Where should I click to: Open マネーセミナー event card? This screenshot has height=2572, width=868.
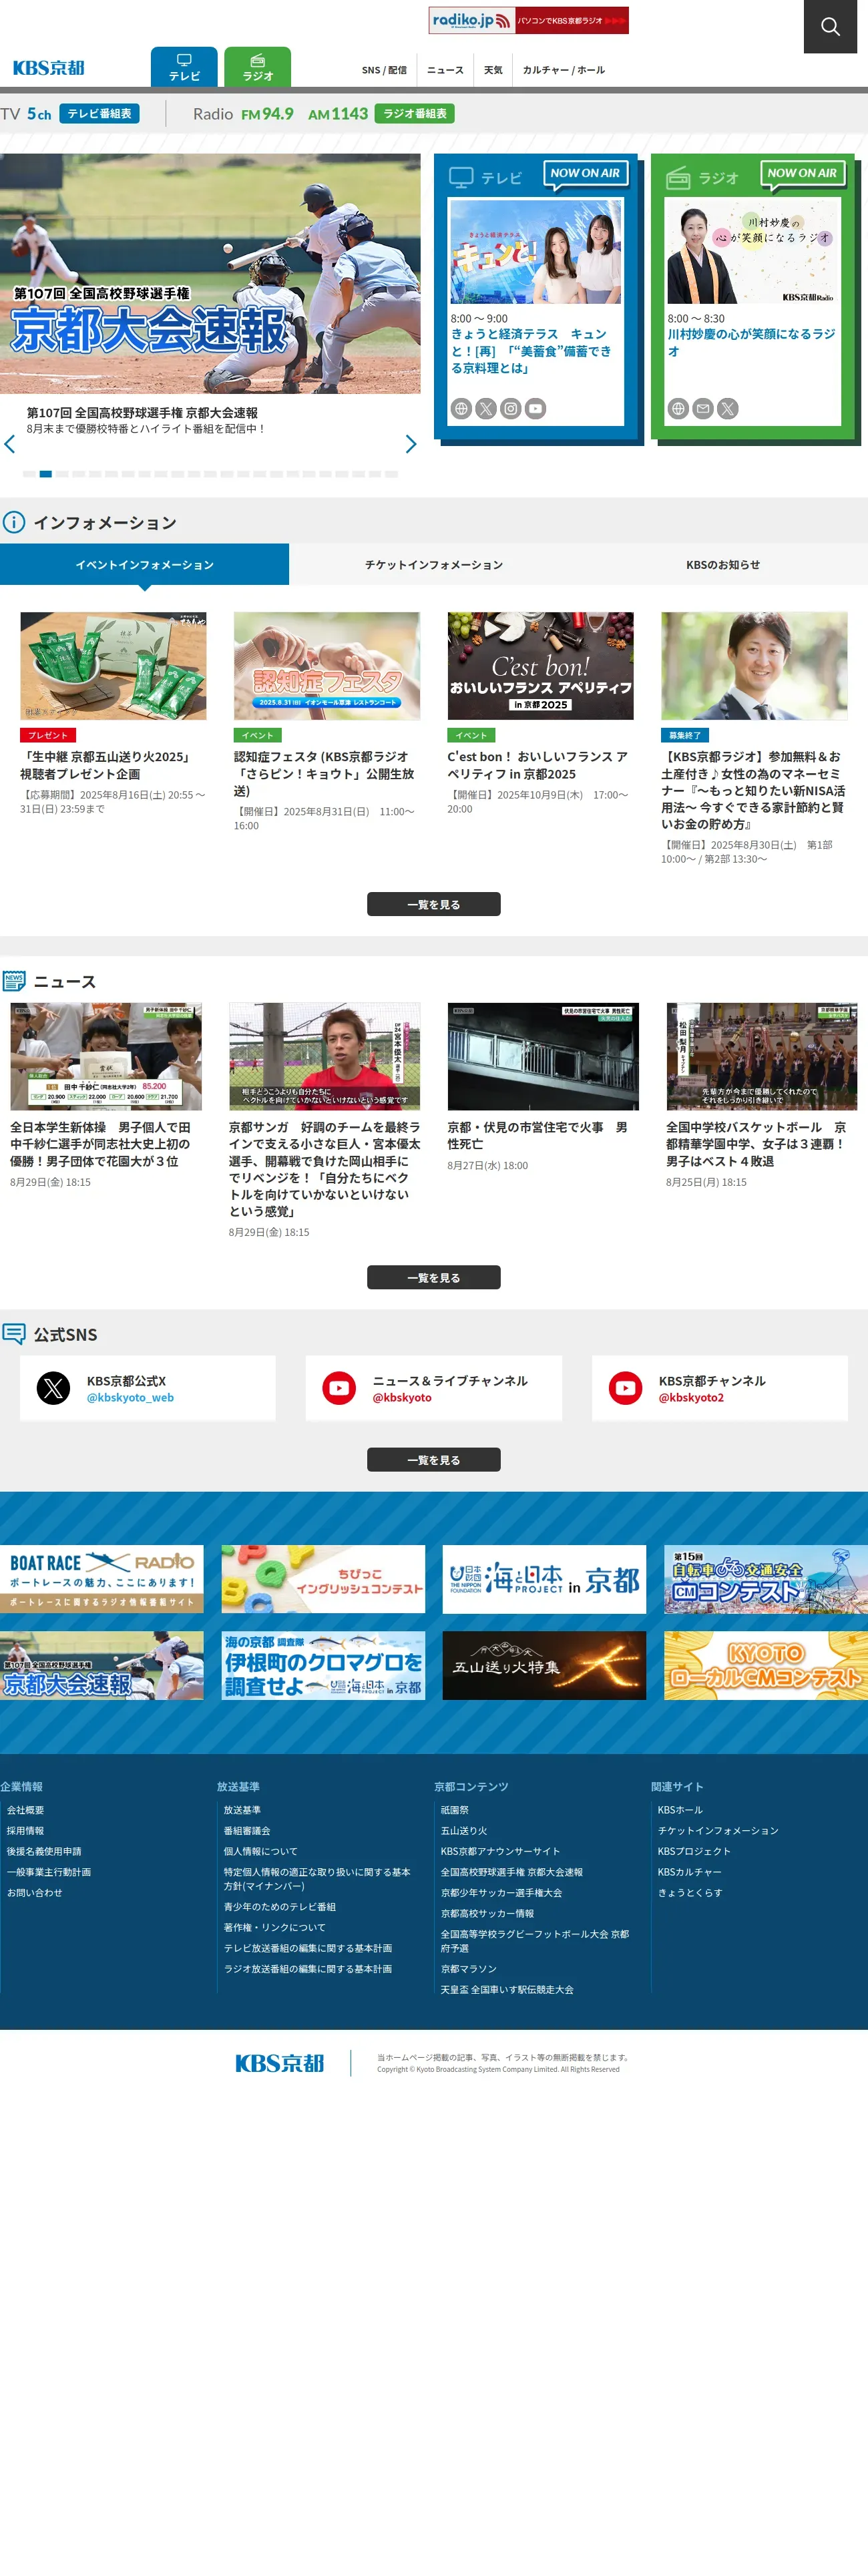(x=754, y=739)
